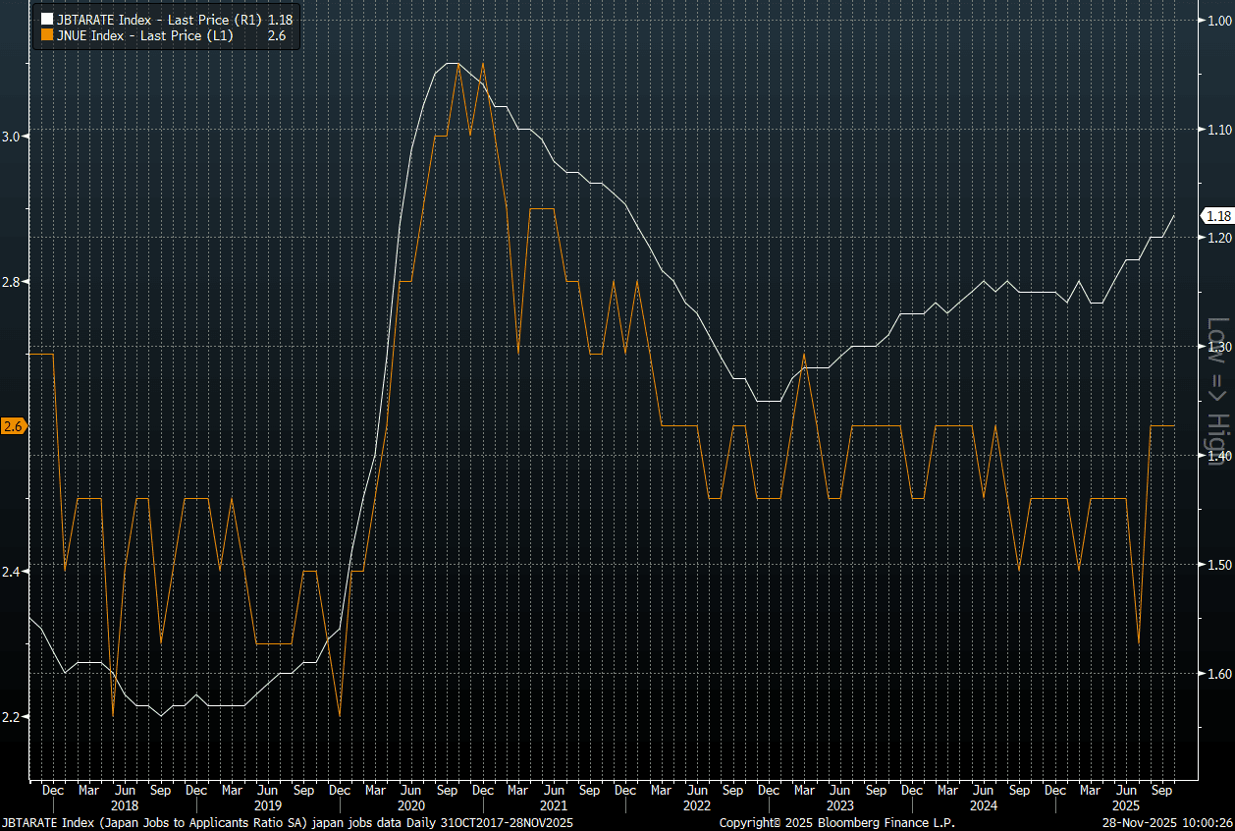Click the 2.6 value in legend box
Screen dimensions: 1235x831
[277, 35]
